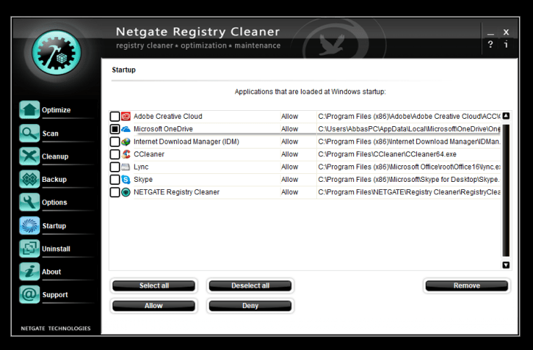Select the Microsoft OneDrive name text
Image resolution: width=533 pixels, height=350 pixels.
pyautogui.click(x=163, y=129)
